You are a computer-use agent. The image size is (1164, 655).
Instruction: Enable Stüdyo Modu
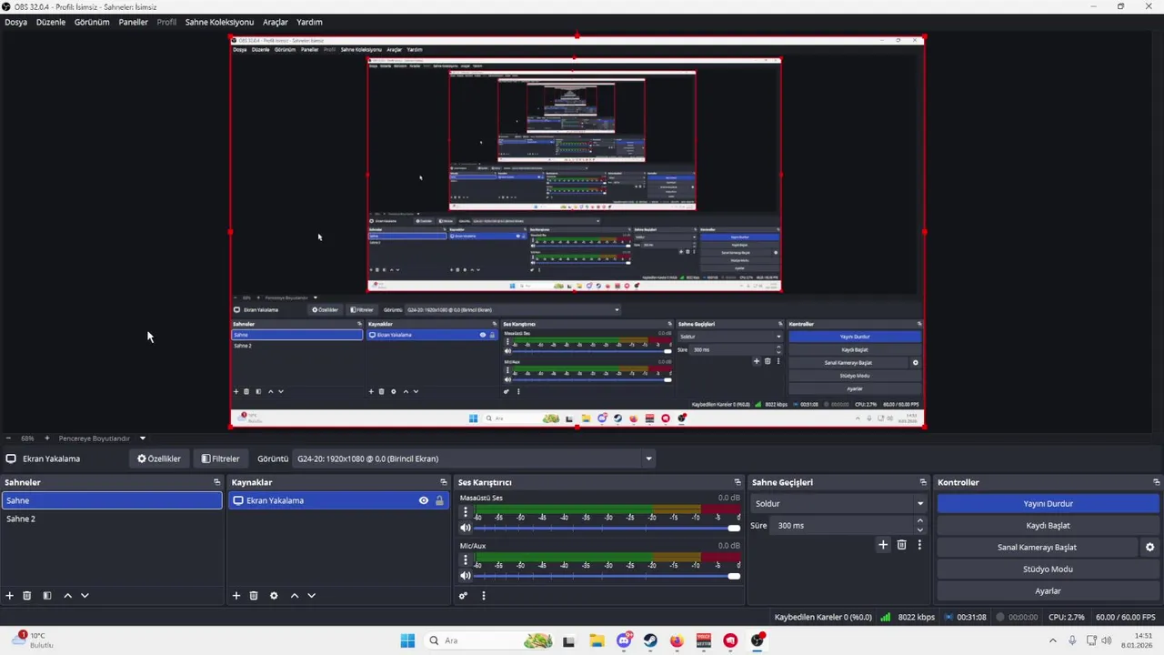click(x=1049, y=569)
